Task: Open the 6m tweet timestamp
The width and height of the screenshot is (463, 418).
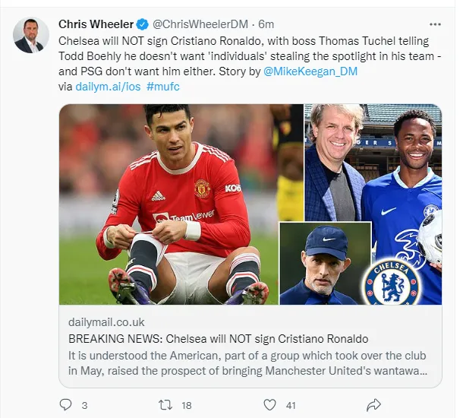Action: [266, 24]
